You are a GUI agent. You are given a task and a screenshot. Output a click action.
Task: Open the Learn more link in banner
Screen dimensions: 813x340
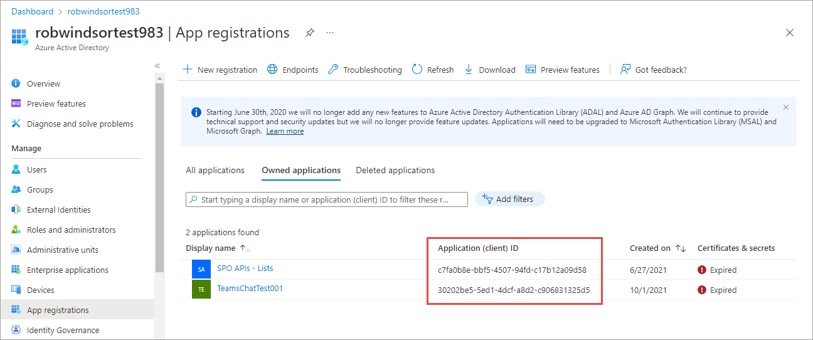click(x=285, y=131)
